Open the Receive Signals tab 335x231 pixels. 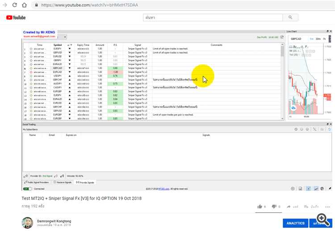click(63, 182)
